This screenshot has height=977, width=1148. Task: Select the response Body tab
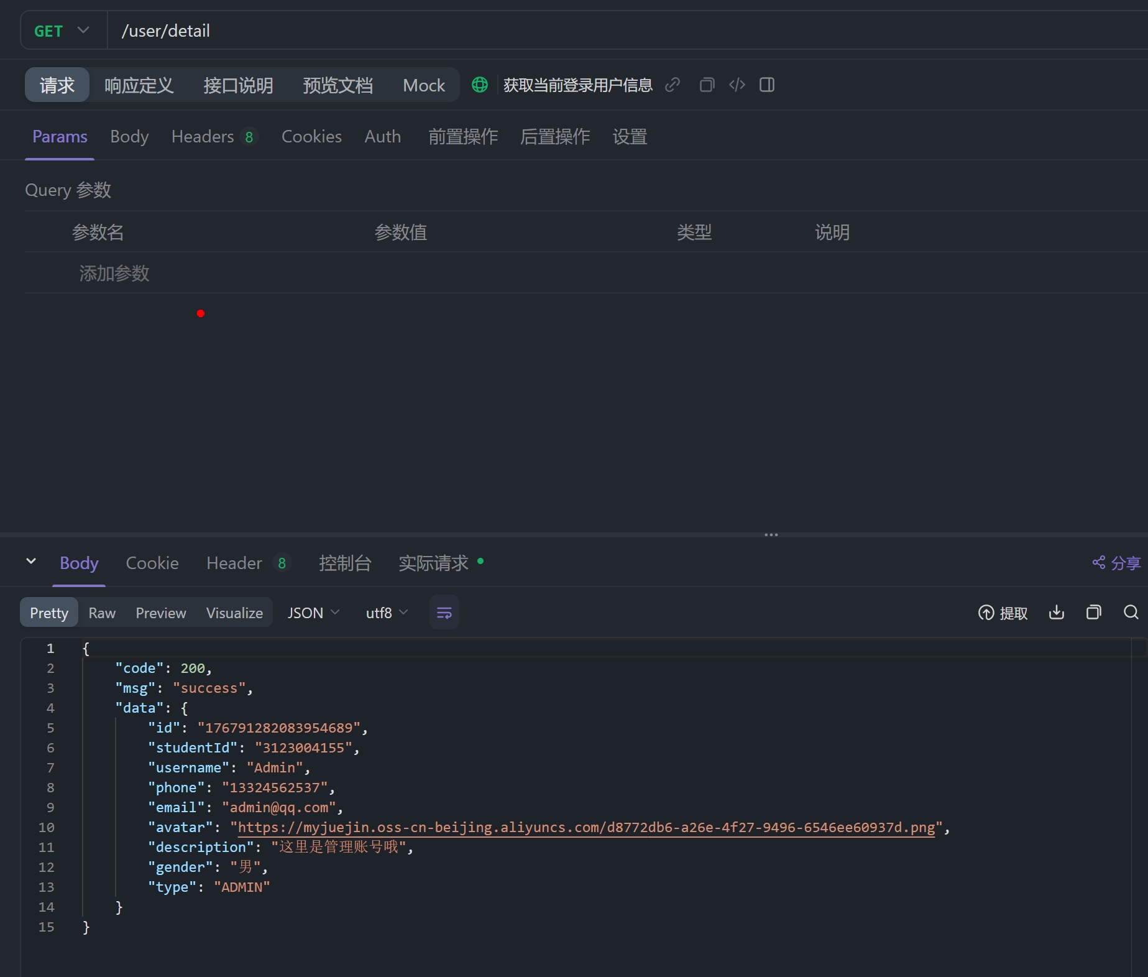(x=79, y=563)
